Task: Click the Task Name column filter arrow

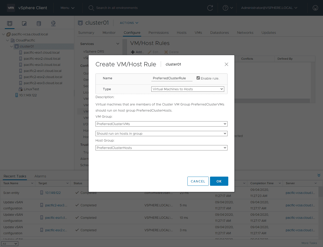Action: (x=32, y=183)
